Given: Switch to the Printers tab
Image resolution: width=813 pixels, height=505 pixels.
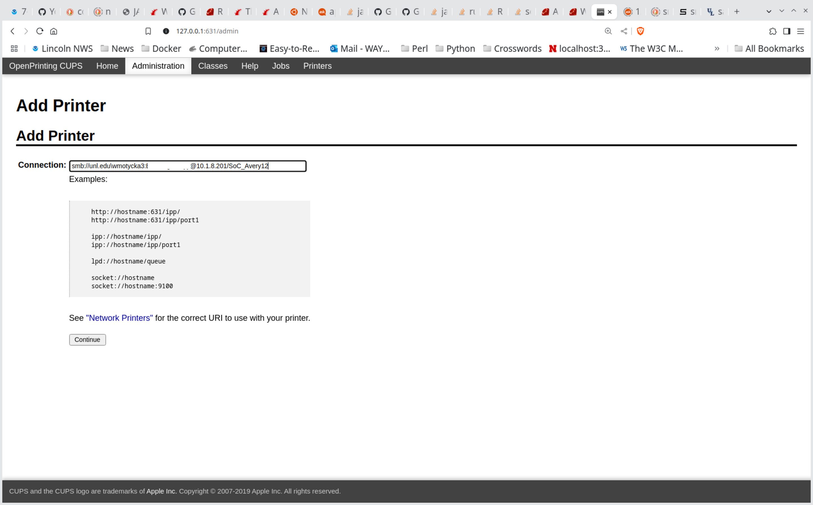Looking at the screenshot, I should (x=317, y=66).
